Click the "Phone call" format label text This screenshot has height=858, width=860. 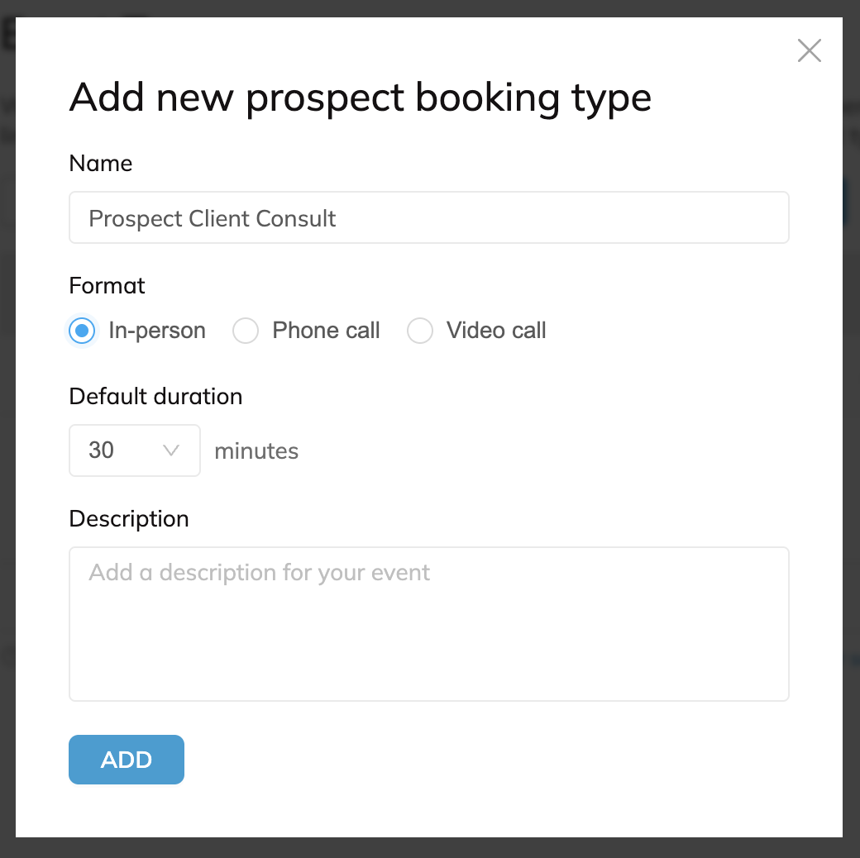pyautogui.click(x=326, y=331)
